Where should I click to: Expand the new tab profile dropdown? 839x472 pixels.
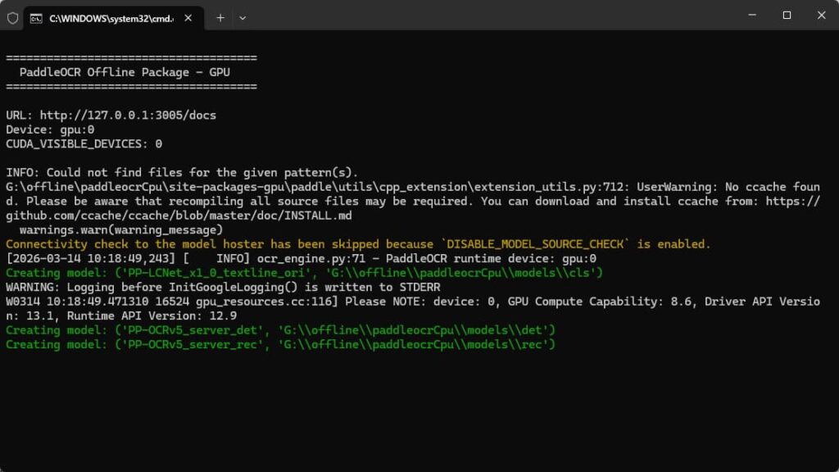tap(243, 17)
